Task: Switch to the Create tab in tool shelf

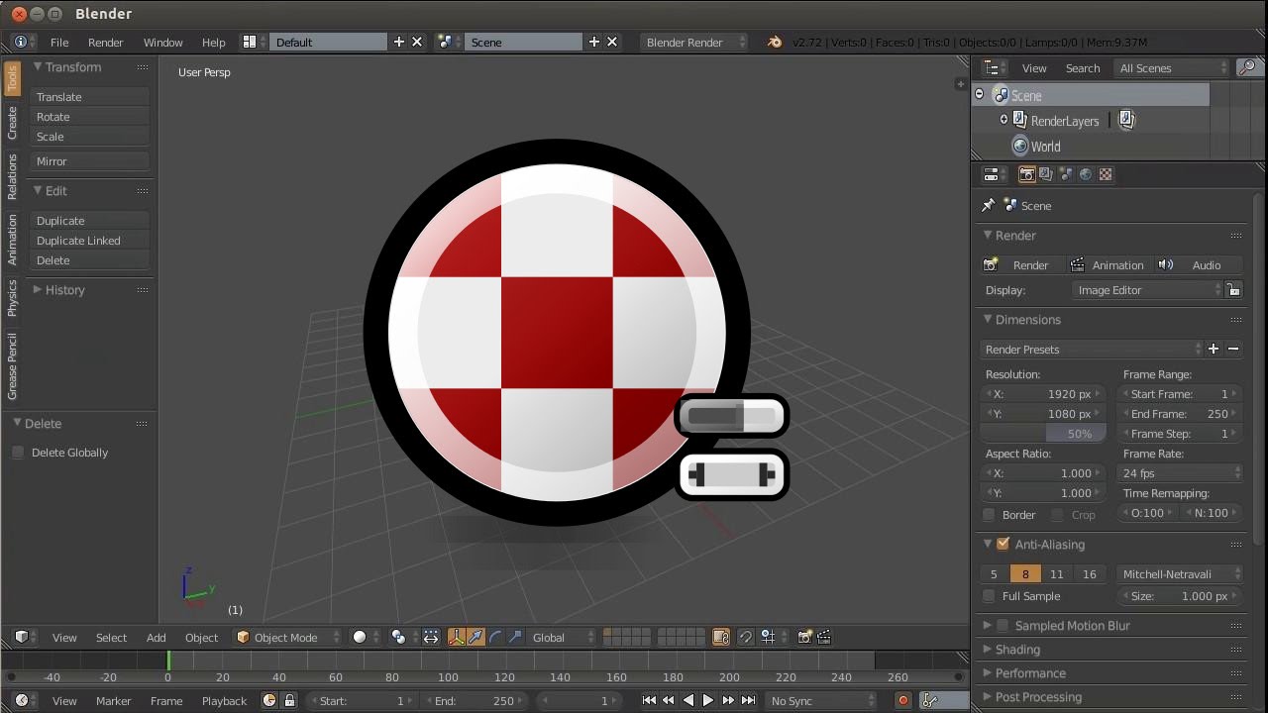Action: [x=12, y=123]
